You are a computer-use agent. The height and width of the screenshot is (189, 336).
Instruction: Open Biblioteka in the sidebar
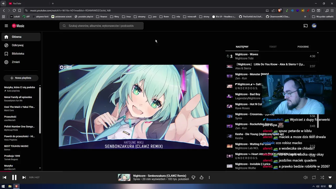[x=21, y=54]
